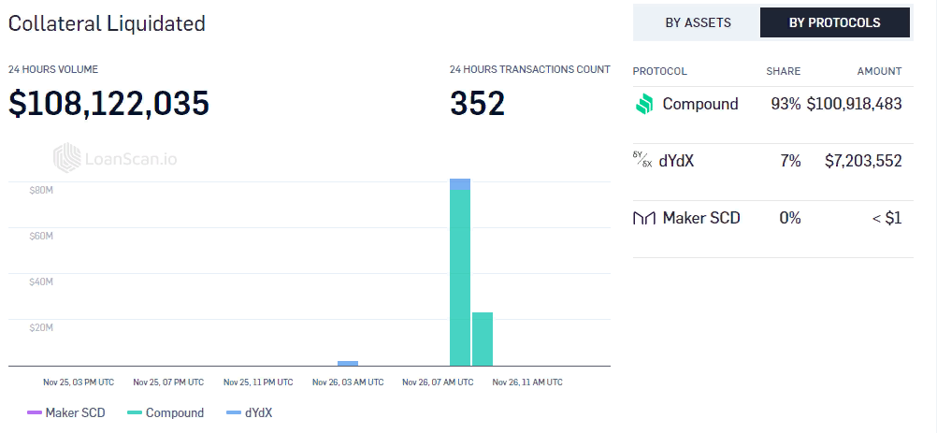Viewport: 937px width, 433px height.
Task: Click the Collateral Liquidated heading
Action: pyautogui.click(x=107, y=23)
